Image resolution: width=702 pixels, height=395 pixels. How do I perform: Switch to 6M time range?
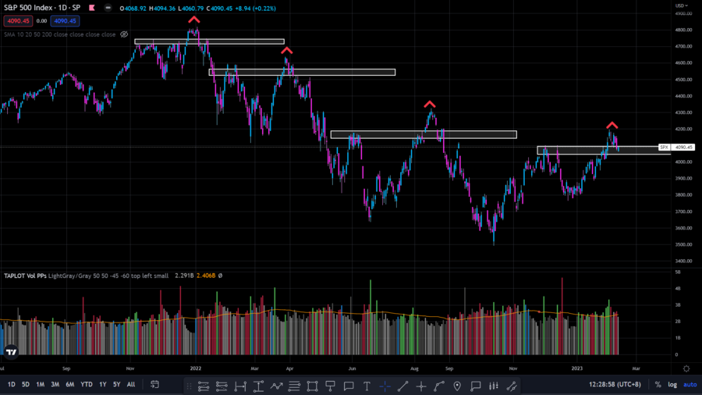tap(70, 384)
